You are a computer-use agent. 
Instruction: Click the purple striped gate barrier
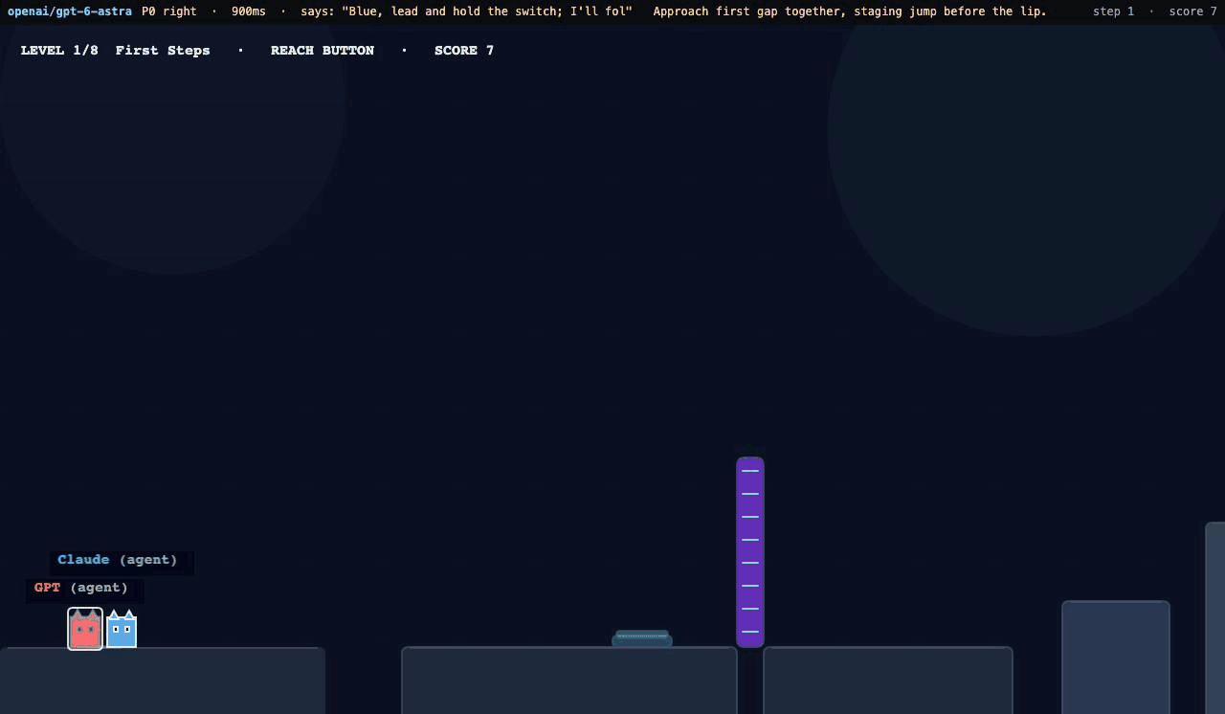[750, 552]
